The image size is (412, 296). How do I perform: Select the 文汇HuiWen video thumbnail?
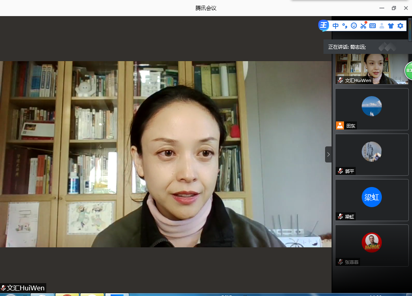point(371,68)
